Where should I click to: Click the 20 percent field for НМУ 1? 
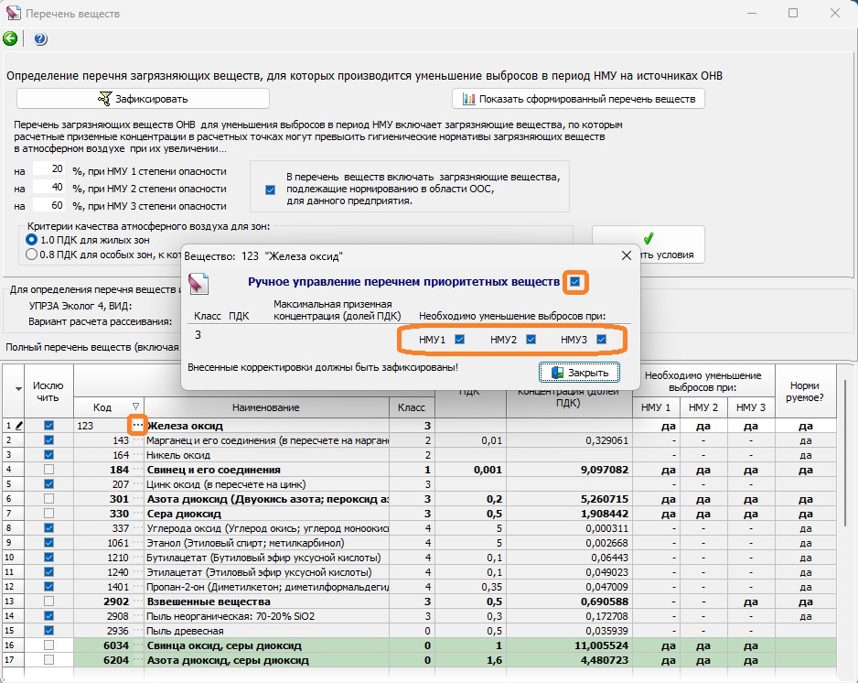pyautogui.click(x=48, y=169)
